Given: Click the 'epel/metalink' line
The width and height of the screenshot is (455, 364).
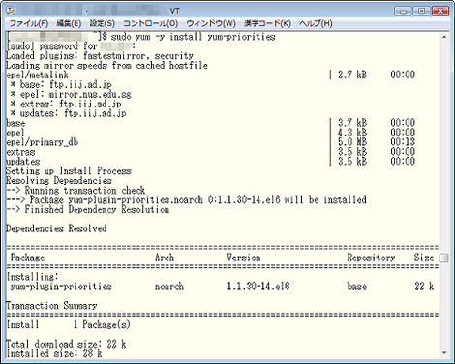Looking at the screenshot, I should [x=37, y=76].
